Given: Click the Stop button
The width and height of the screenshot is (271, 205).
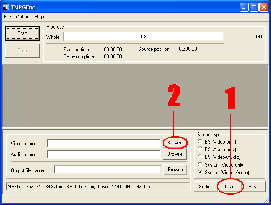Looking at the screenshot, I should pyautogui.click(x=22, y=50).
